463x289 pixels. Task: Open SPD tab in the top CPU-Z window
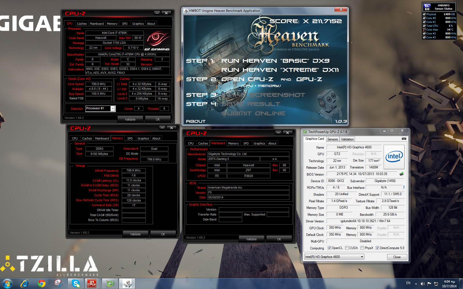click(x=125, y=24)
